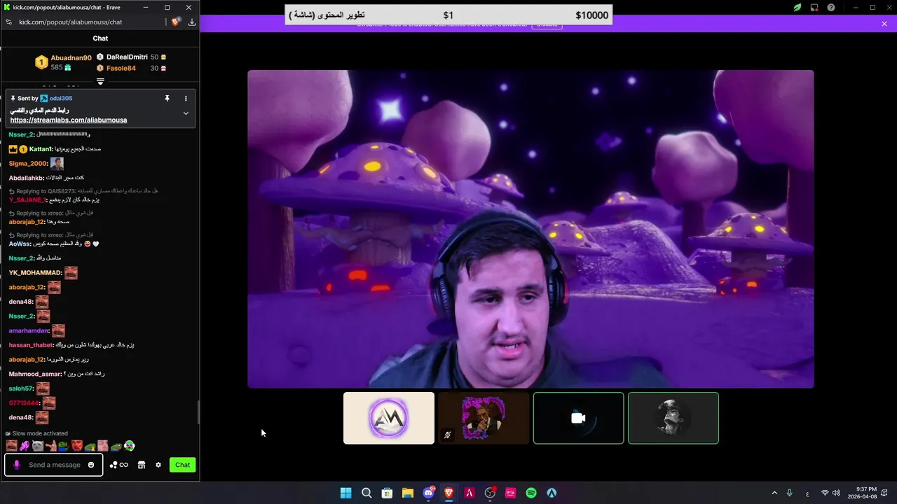Open Discord from the taskbar
Viewport: 897px width, 504px height.
[428, 493]
